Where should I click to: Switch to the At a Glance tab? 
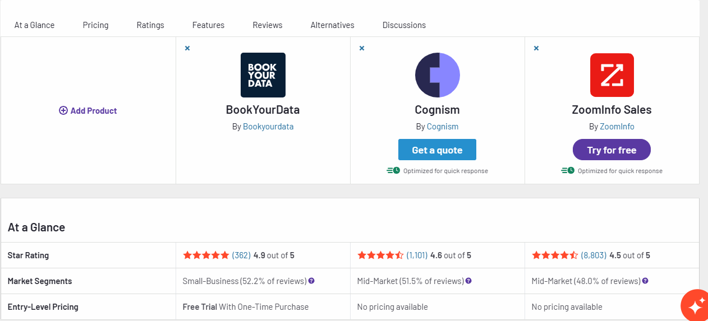click(35, 25)
